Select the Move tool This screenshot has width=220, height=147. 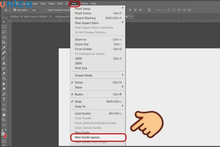[x=4, y=22]
